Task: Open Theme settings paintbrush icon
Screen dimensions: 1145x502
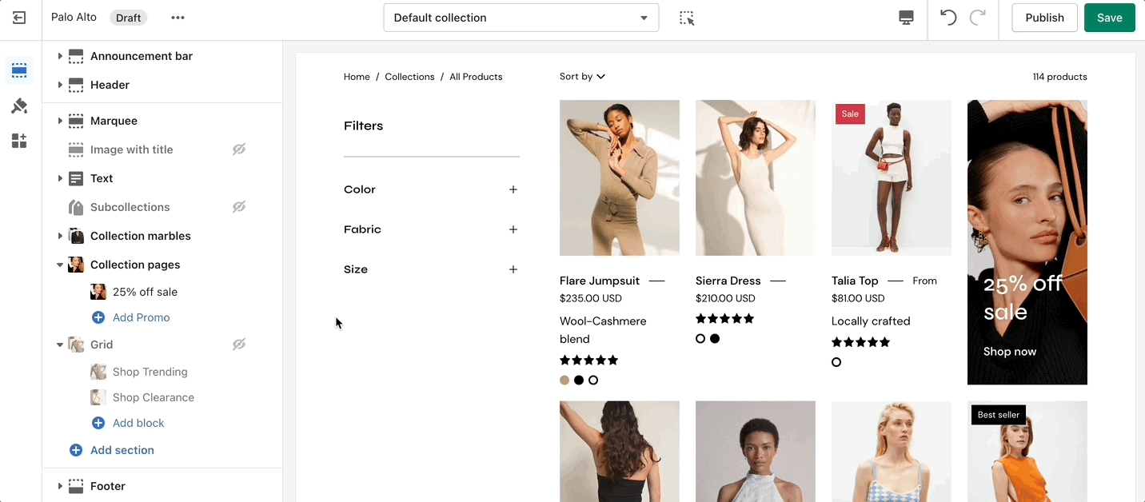Action: click(x=19, y=106)
